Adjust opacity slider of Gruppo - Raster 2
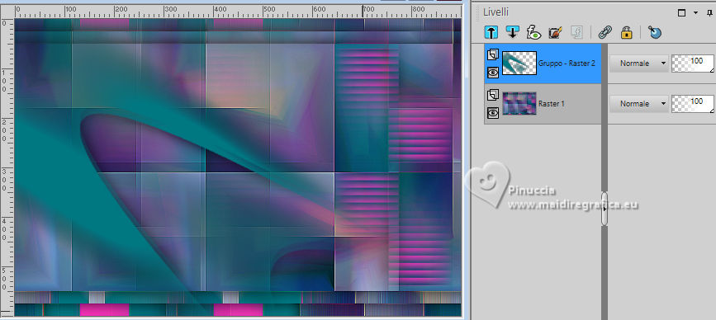This screenshot has width=716, height=320. (693, 64)
